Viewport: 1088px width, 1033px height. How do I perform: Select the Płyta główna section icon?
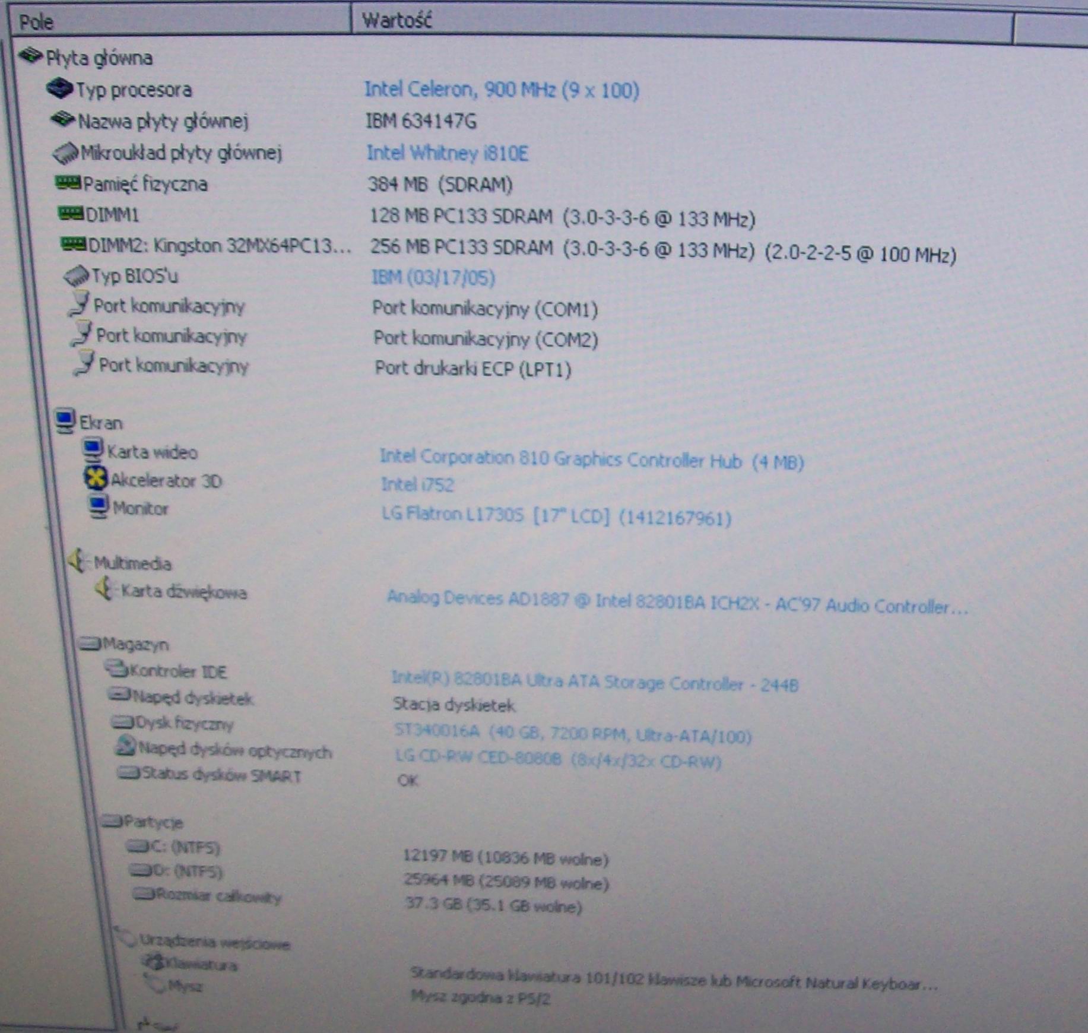tap(31, 56)
